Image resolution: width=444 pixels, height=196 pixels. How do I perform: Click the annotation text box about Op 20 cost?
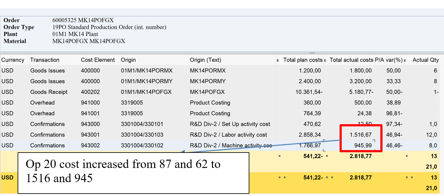click(133, 173)
